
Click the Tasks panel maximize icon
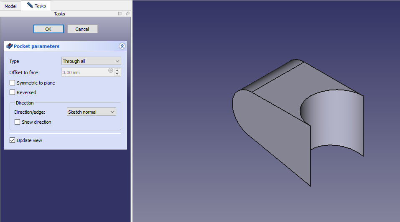[x=120, y=14]
